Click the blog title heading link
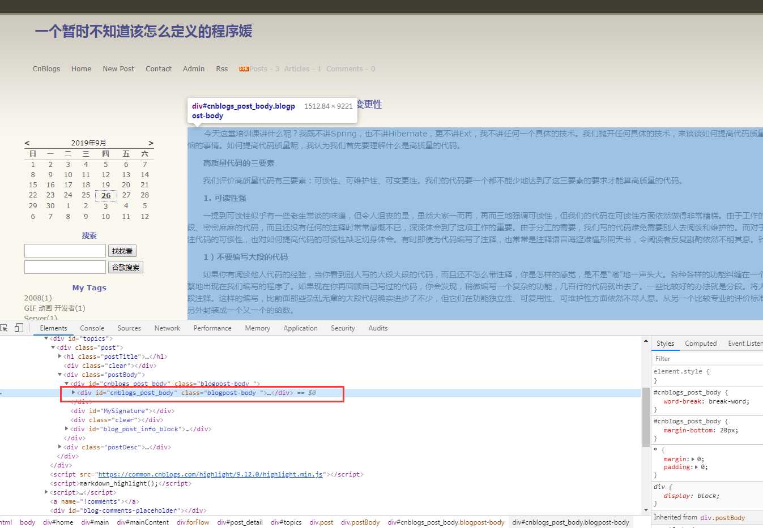The image size is (763, 528). point(144,31)
